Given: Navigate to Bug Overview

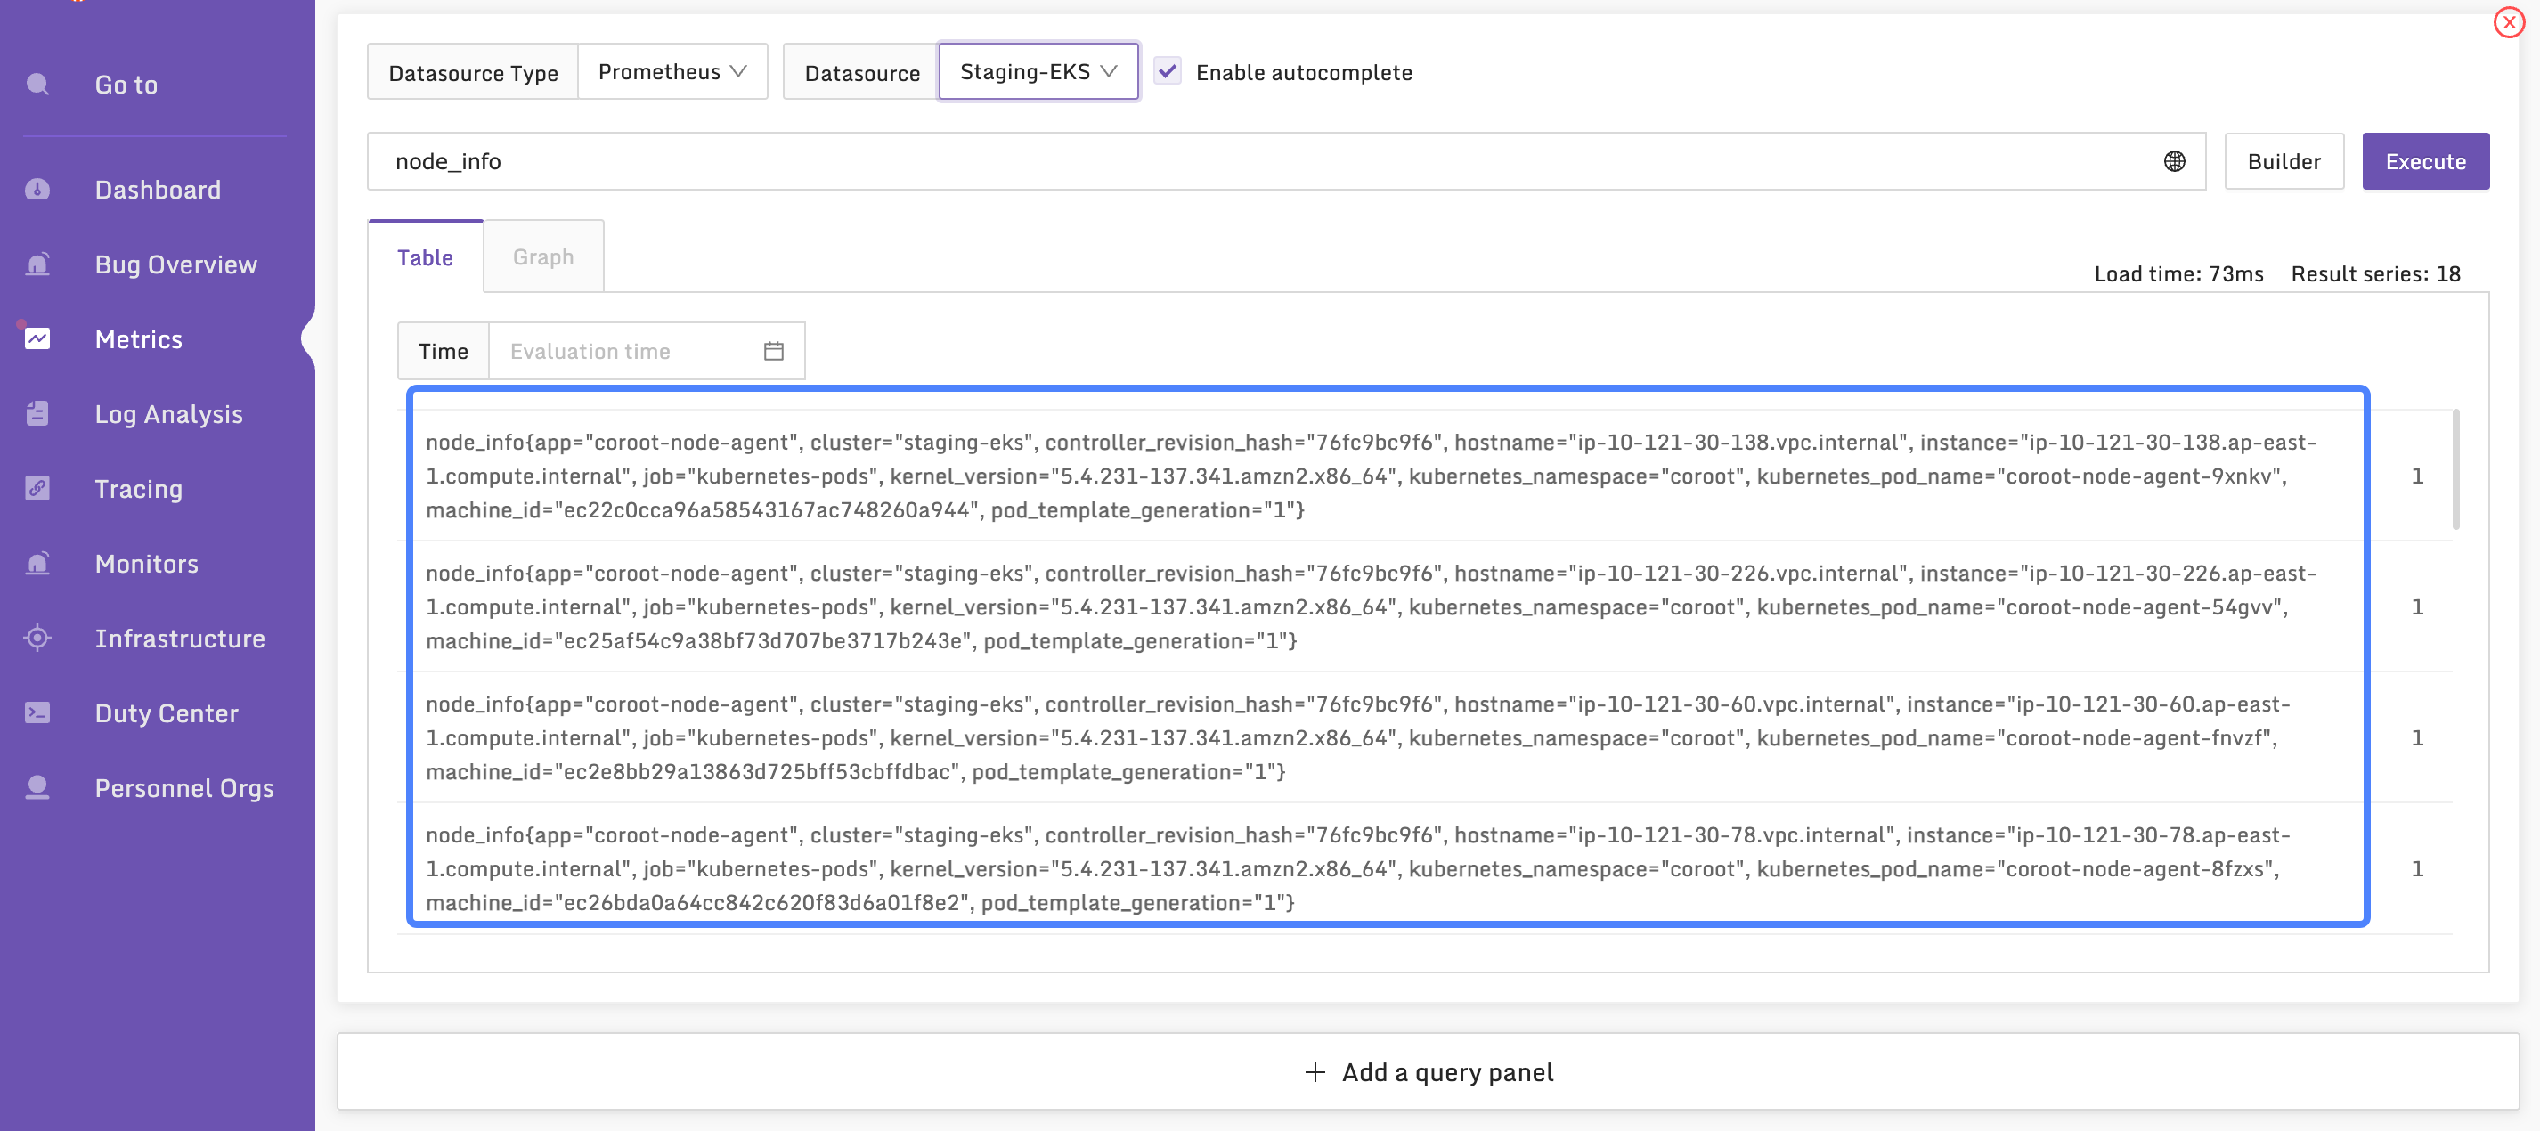Looking at the screenshot, I should point(175,264).
